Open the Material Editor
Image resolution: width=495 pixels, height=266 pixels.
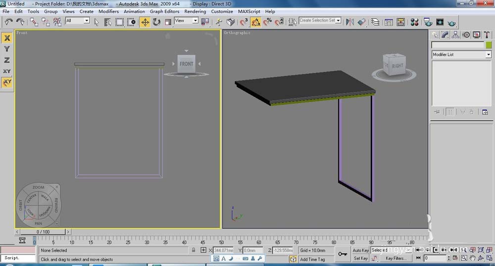click(414, 22)
